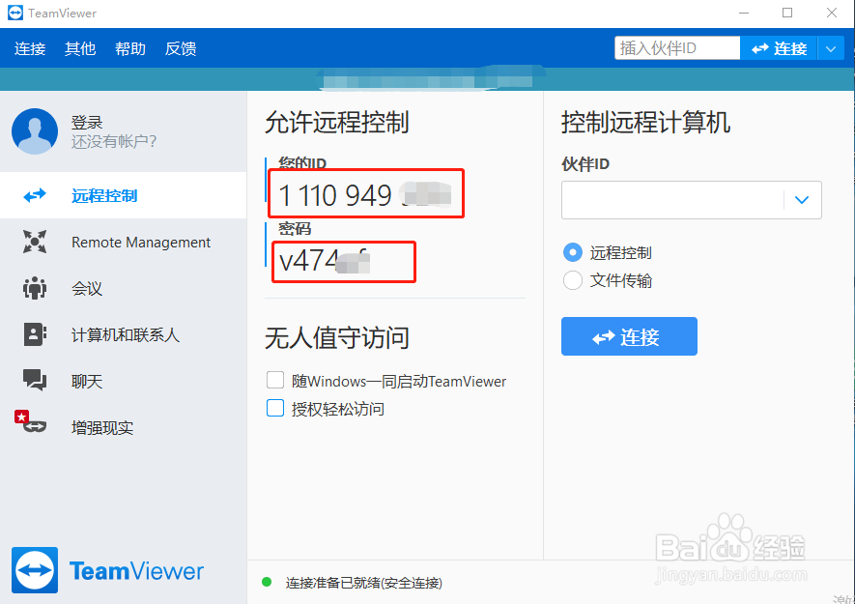Click the password value v474
This screenshot has height=604, width=855.
(x=308, y=261)
